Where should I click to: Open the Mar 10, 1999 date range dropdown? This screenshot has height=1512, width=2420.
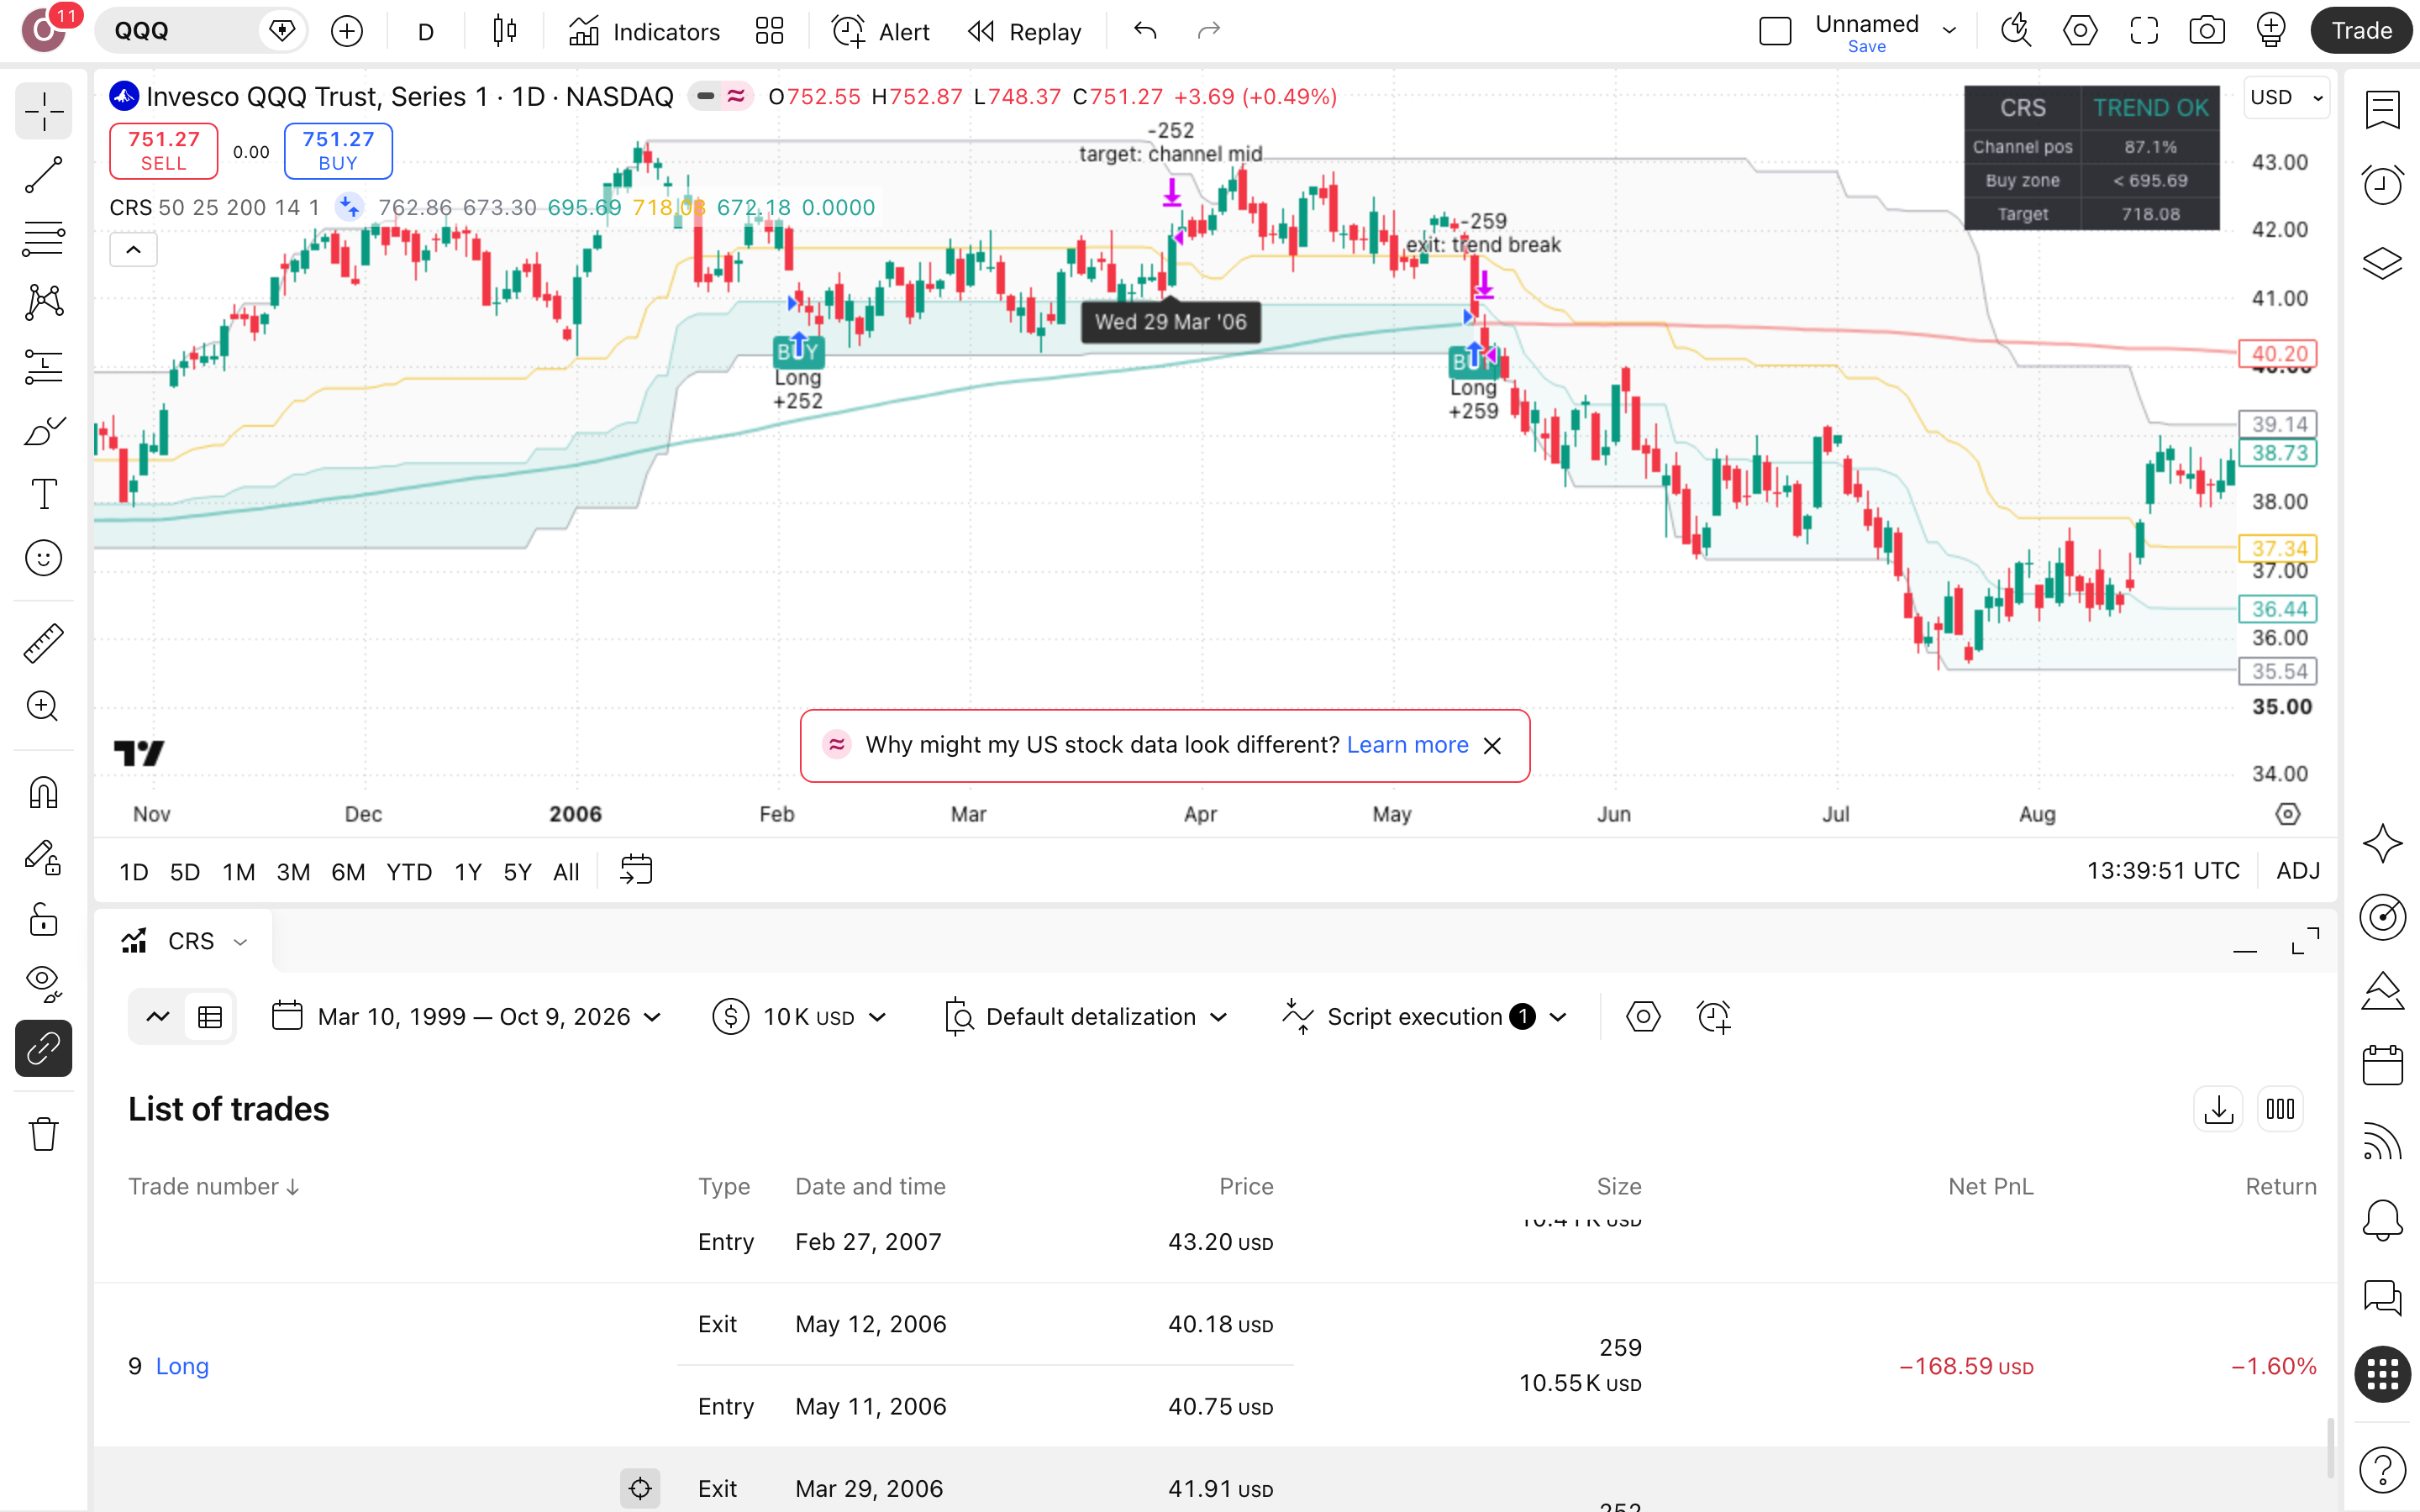[467, 1017]
